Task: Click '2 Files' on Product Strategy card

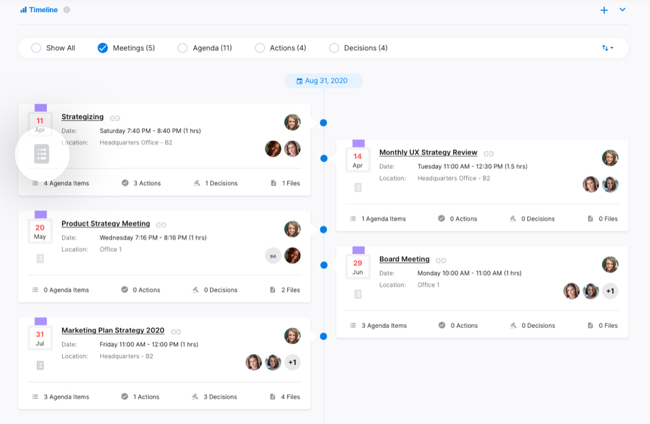Action: 291,290
